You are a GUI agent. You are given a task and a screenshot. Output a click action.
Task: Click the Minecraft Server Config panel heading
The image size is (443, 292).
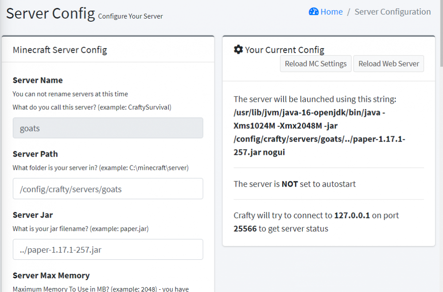(60, 50)
